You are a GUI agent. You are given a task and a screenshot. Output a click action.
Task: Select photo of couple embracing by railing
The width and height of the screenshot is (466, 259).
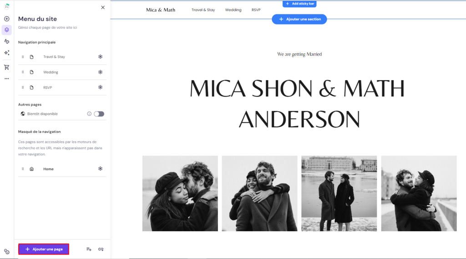(x=419, y=193)
